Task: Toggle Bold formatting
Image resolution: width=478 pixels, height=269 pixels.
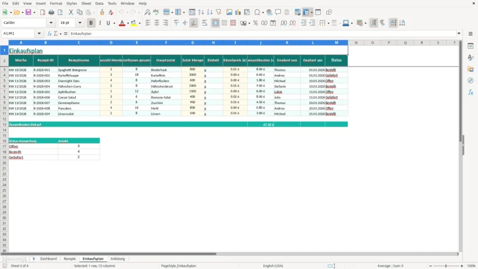Action: 91,23
